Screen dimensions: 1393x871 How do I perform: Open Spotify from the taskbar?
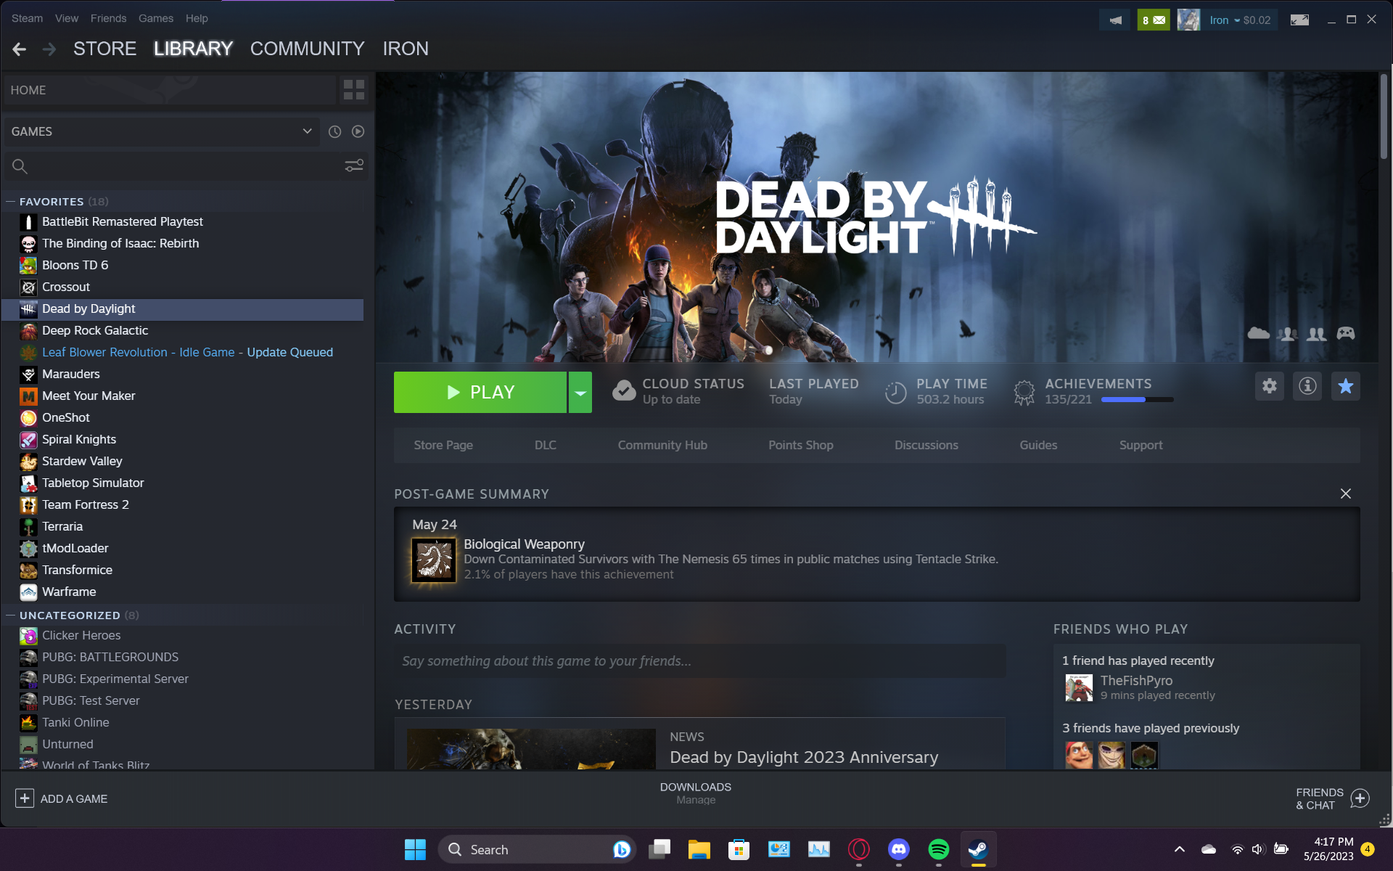pos(938,849)
